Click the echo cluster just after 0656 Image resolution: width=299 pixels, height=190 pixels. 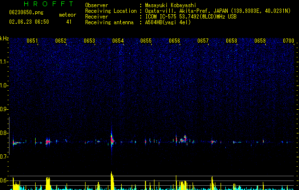click(x=183, y=140)
